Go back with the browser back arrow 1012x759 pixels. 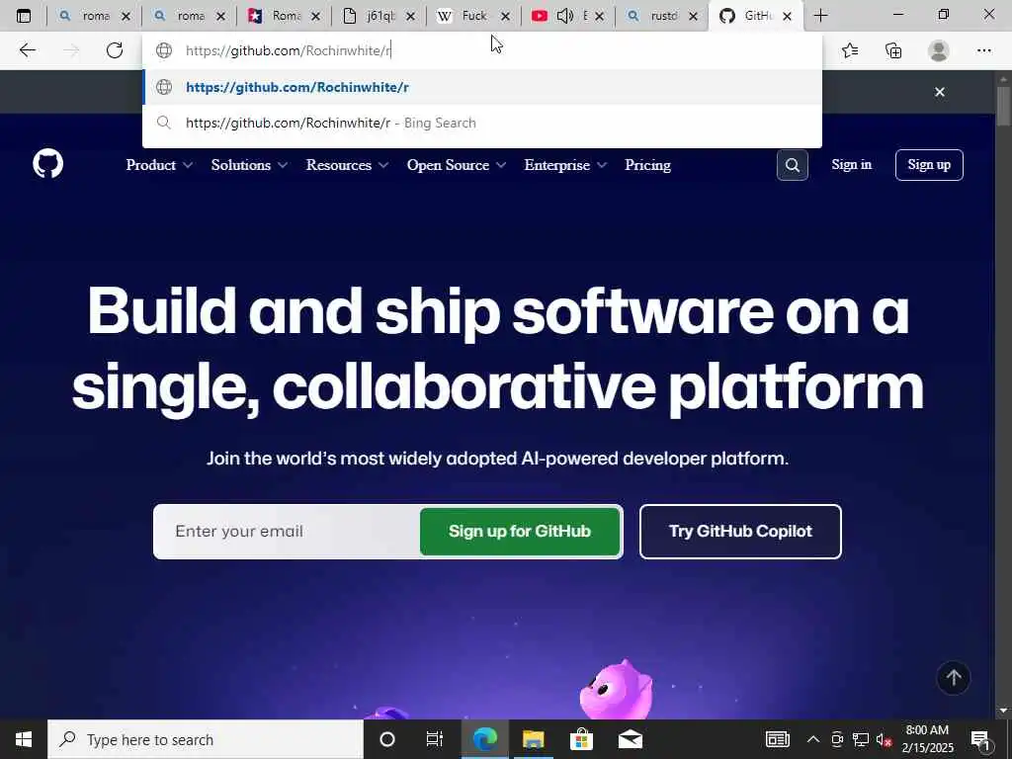pos(27,50)
